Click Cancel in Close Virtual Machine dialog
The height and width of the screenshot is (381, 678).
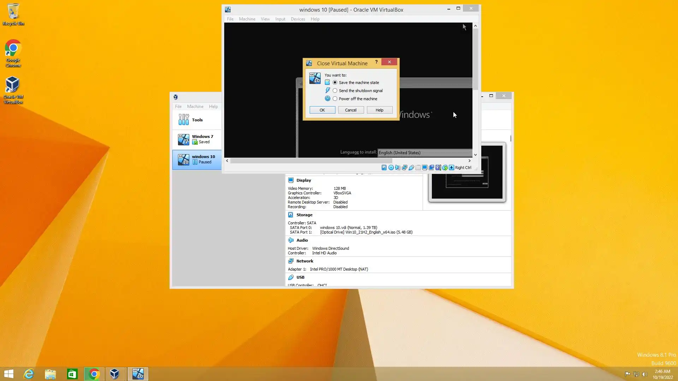pyautogui.click(x=351, y=110)
